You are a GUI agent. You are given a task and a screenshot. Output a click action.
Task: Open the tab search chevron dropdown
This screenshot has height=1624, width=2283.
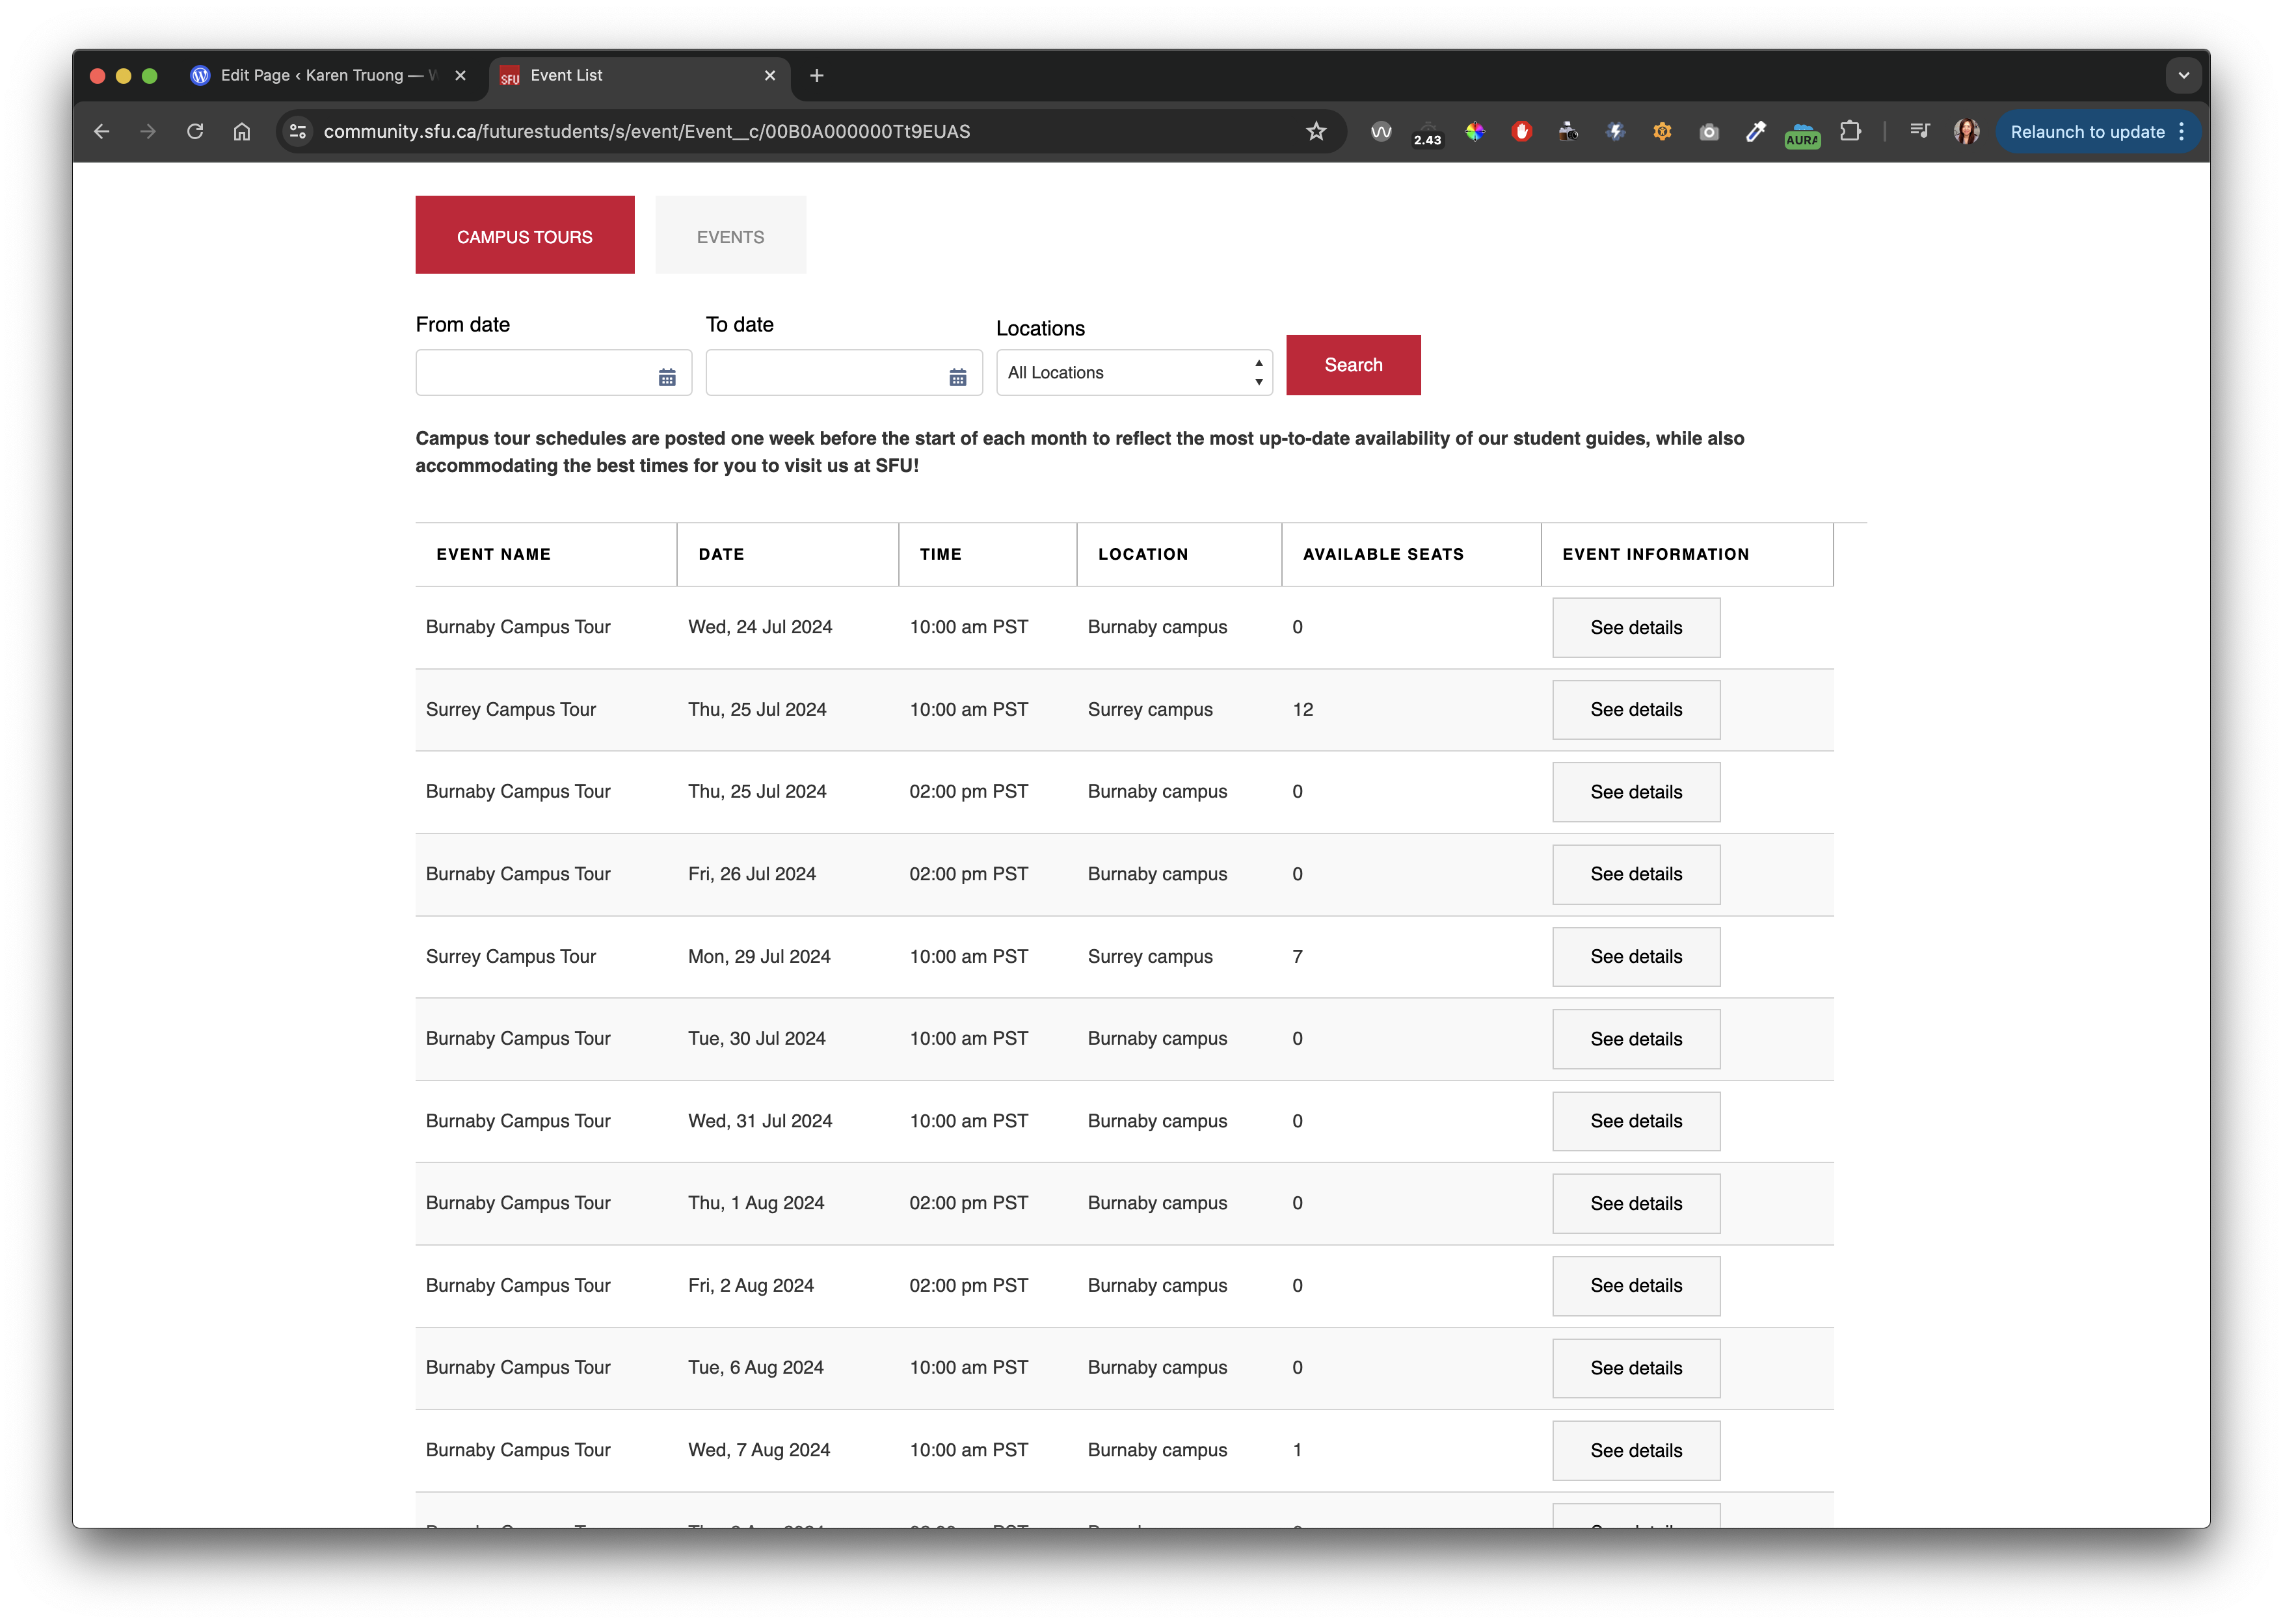pyautogui.click(x=2183, y=75)
